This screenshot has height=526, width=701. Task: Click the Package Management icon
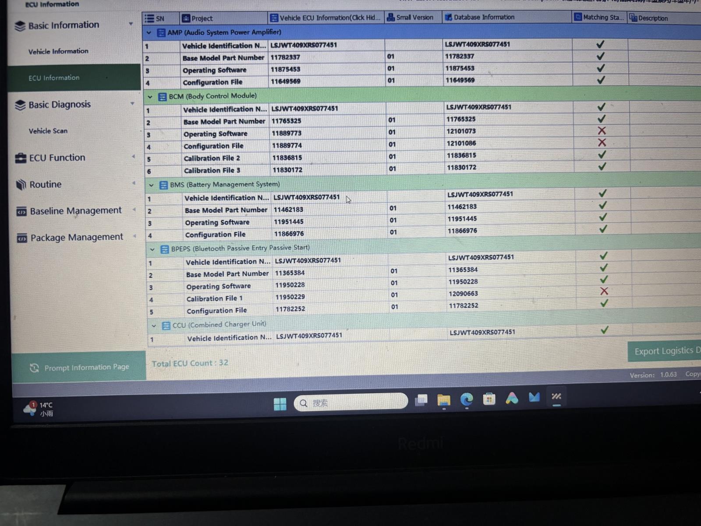(21, 238)
